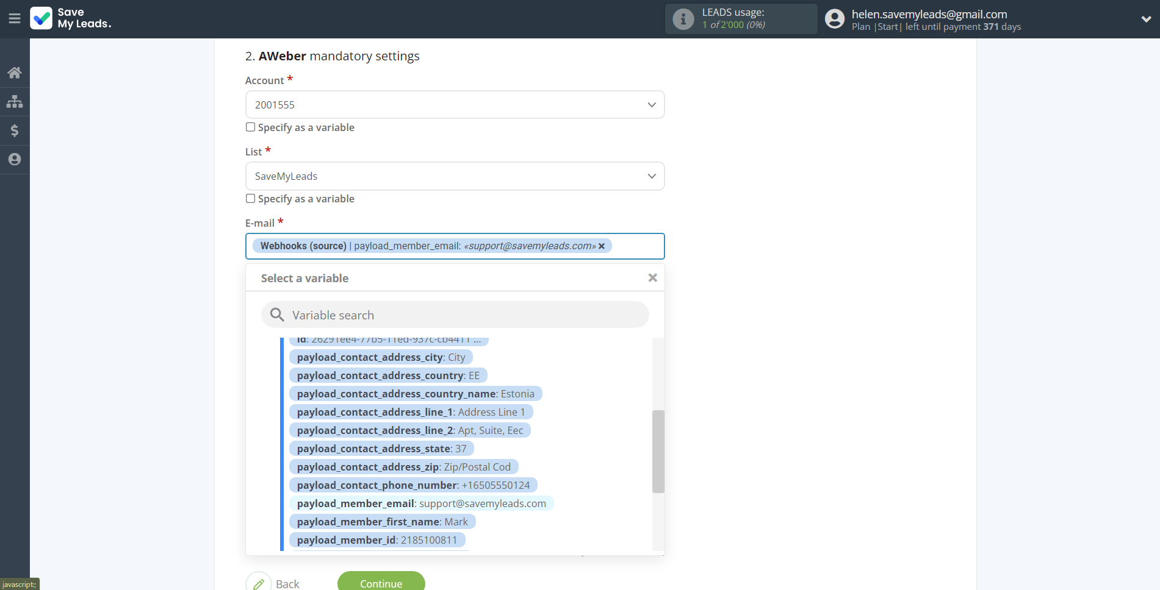
Task: Click the SaveMyLeads logo
Action: pos(71,18)
